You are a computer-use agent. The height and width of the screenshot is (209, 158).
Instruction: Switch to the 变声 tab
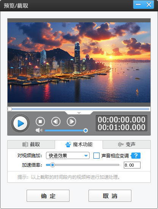coord(126,144)
